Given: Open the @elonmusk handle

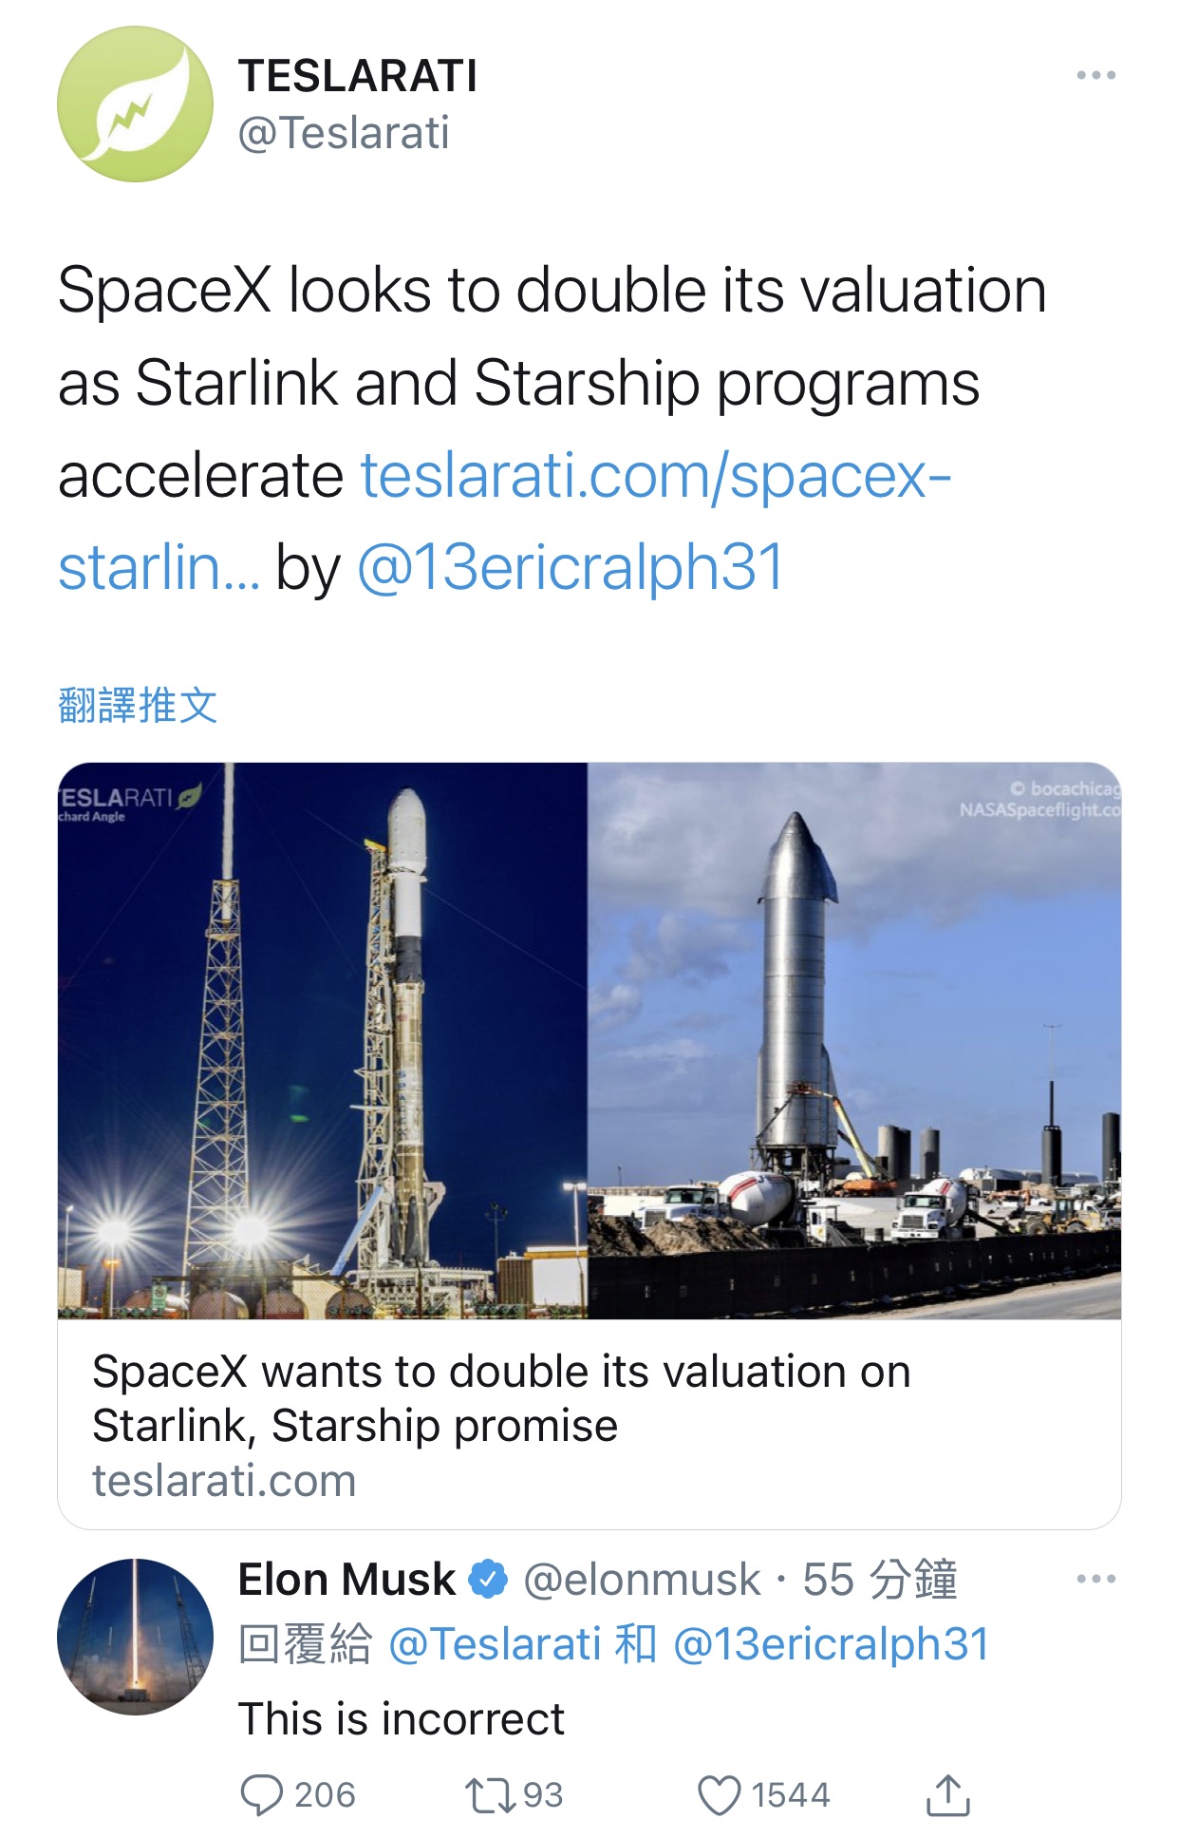Looking at the screenshot, I should click(x=642, y=1580).
